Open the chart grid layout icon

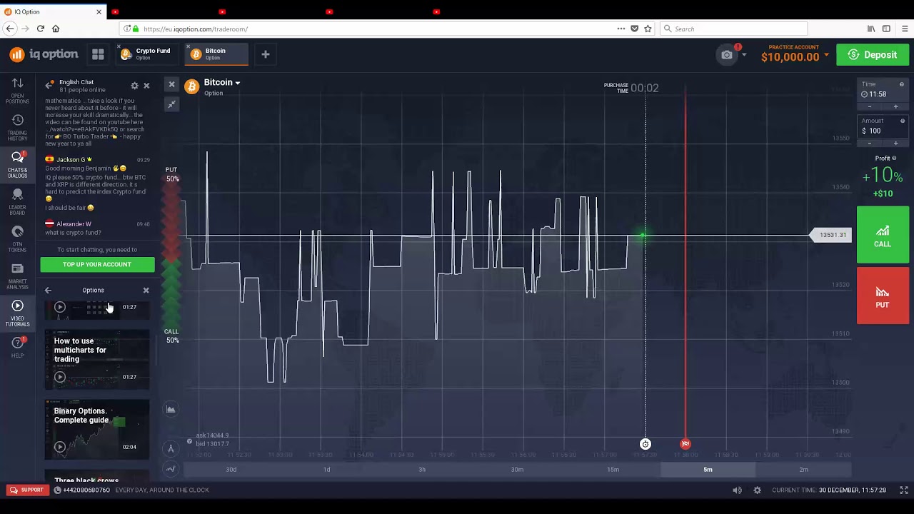pos(98,54)
